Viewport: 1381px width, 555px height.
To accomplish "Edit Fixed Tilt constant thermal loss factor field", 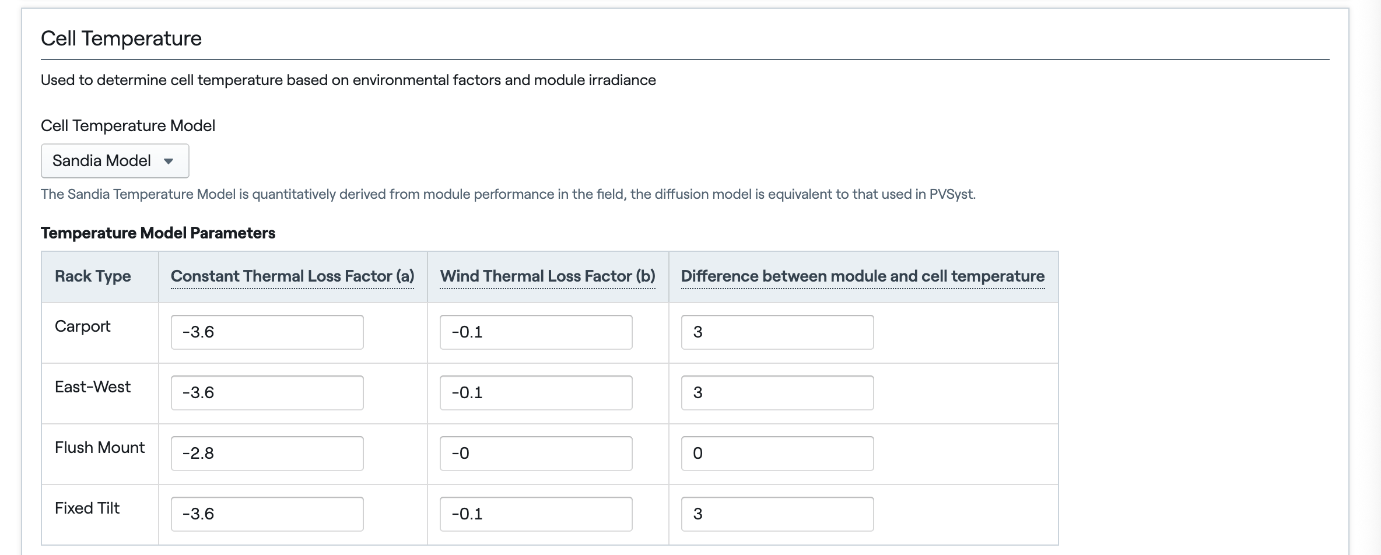I will [267, 514].
